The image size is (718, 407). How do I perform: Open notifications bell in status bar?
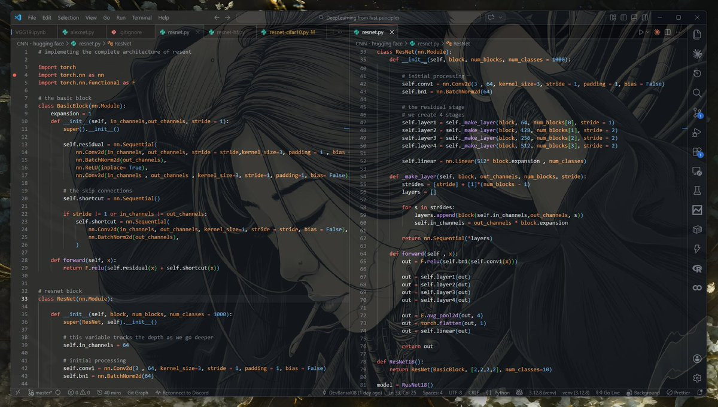pyautogui.click(x=701, y=393)
